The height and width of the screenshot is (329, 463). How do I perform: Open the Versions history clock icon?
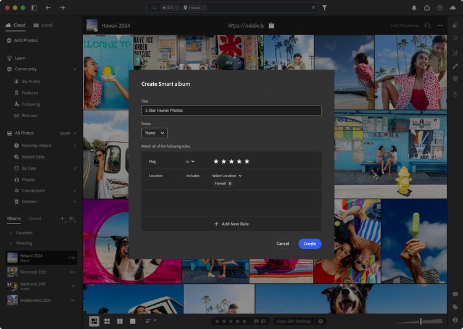[455, 94]
